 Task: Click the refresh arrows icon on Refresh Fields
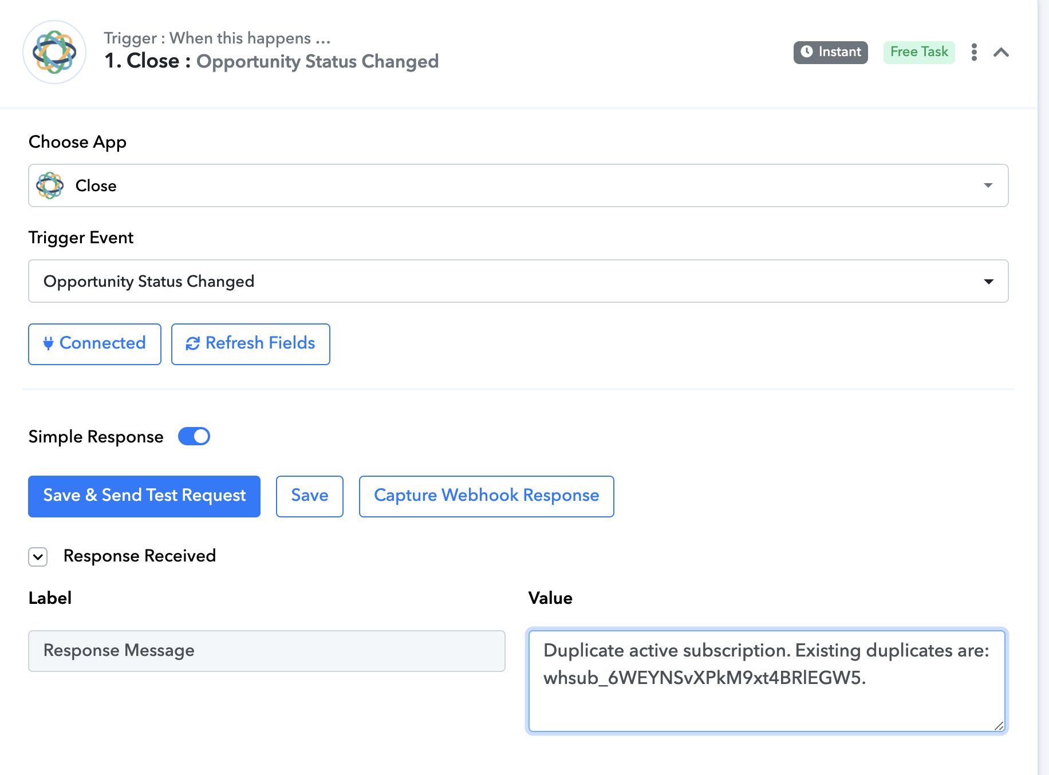(x=192, y=343)
